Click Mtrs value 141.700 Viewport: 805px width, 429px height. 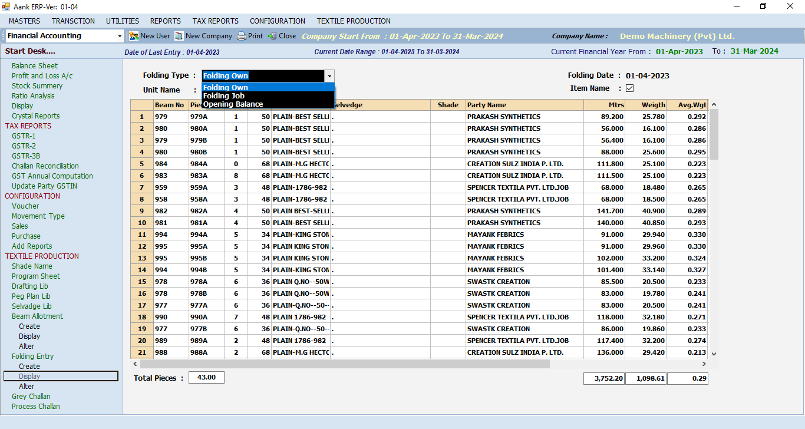[x=604, y=211]
